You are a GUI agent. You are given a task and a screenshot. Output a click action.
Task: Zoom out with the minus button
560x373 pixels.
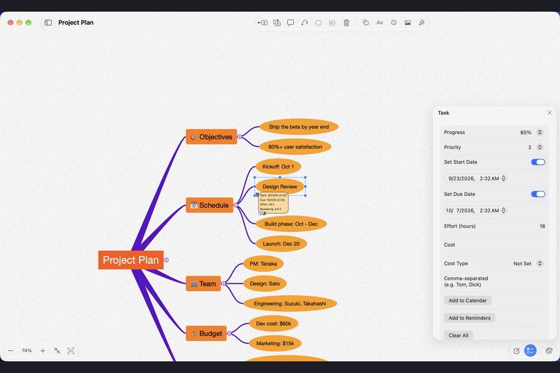click(x=10, y=351)
